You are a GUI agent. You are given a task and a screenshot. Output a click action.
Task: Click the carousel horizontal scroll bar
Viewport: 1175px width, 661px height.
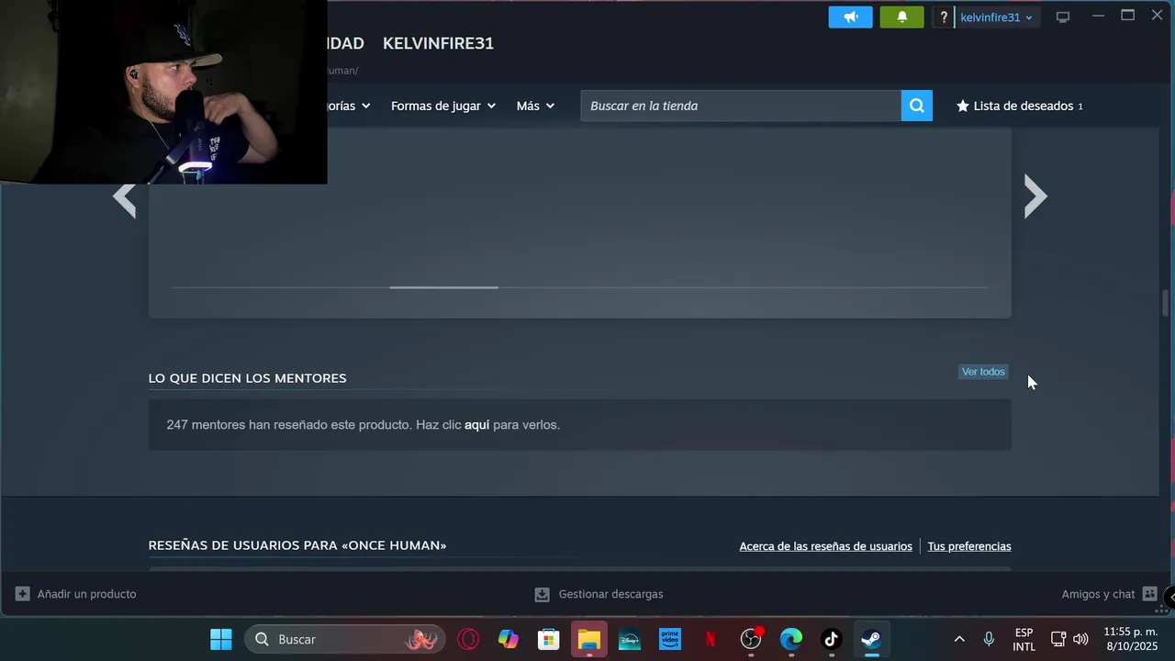click(580, 287)
